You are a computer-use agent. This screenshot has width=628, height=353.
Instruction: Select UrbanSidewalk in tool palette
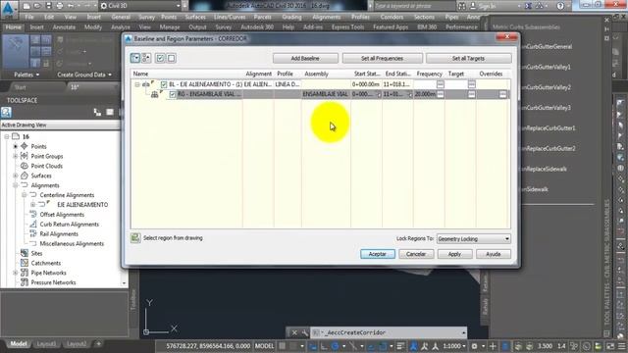pos(534,189)
